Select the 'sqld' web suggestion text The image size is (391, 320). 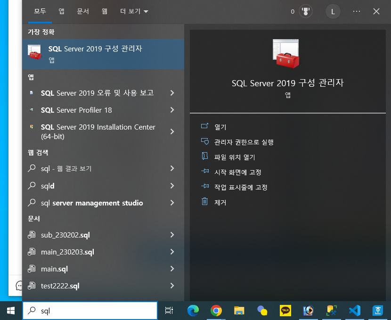pos(48,186)
